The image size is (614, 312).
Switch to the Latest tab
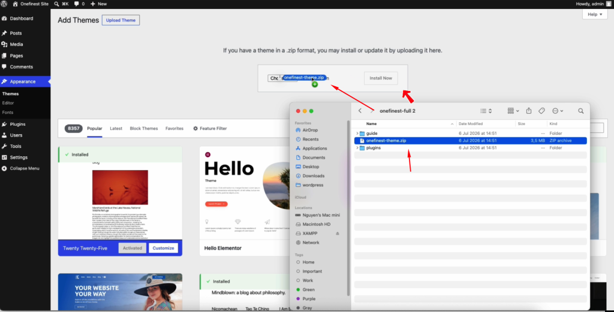pos(116,128)
